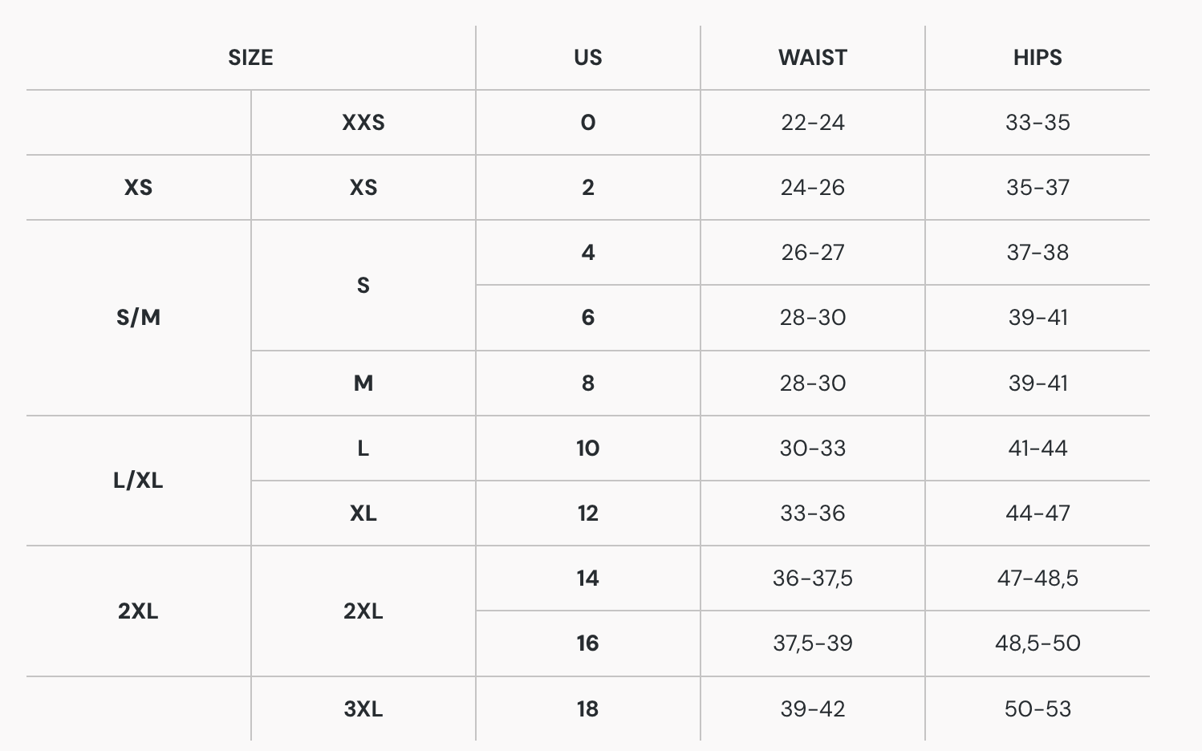The height and width of the screenshot is (751, 1202).
Task: Click US size 6 cell
Action: [587, 318]
